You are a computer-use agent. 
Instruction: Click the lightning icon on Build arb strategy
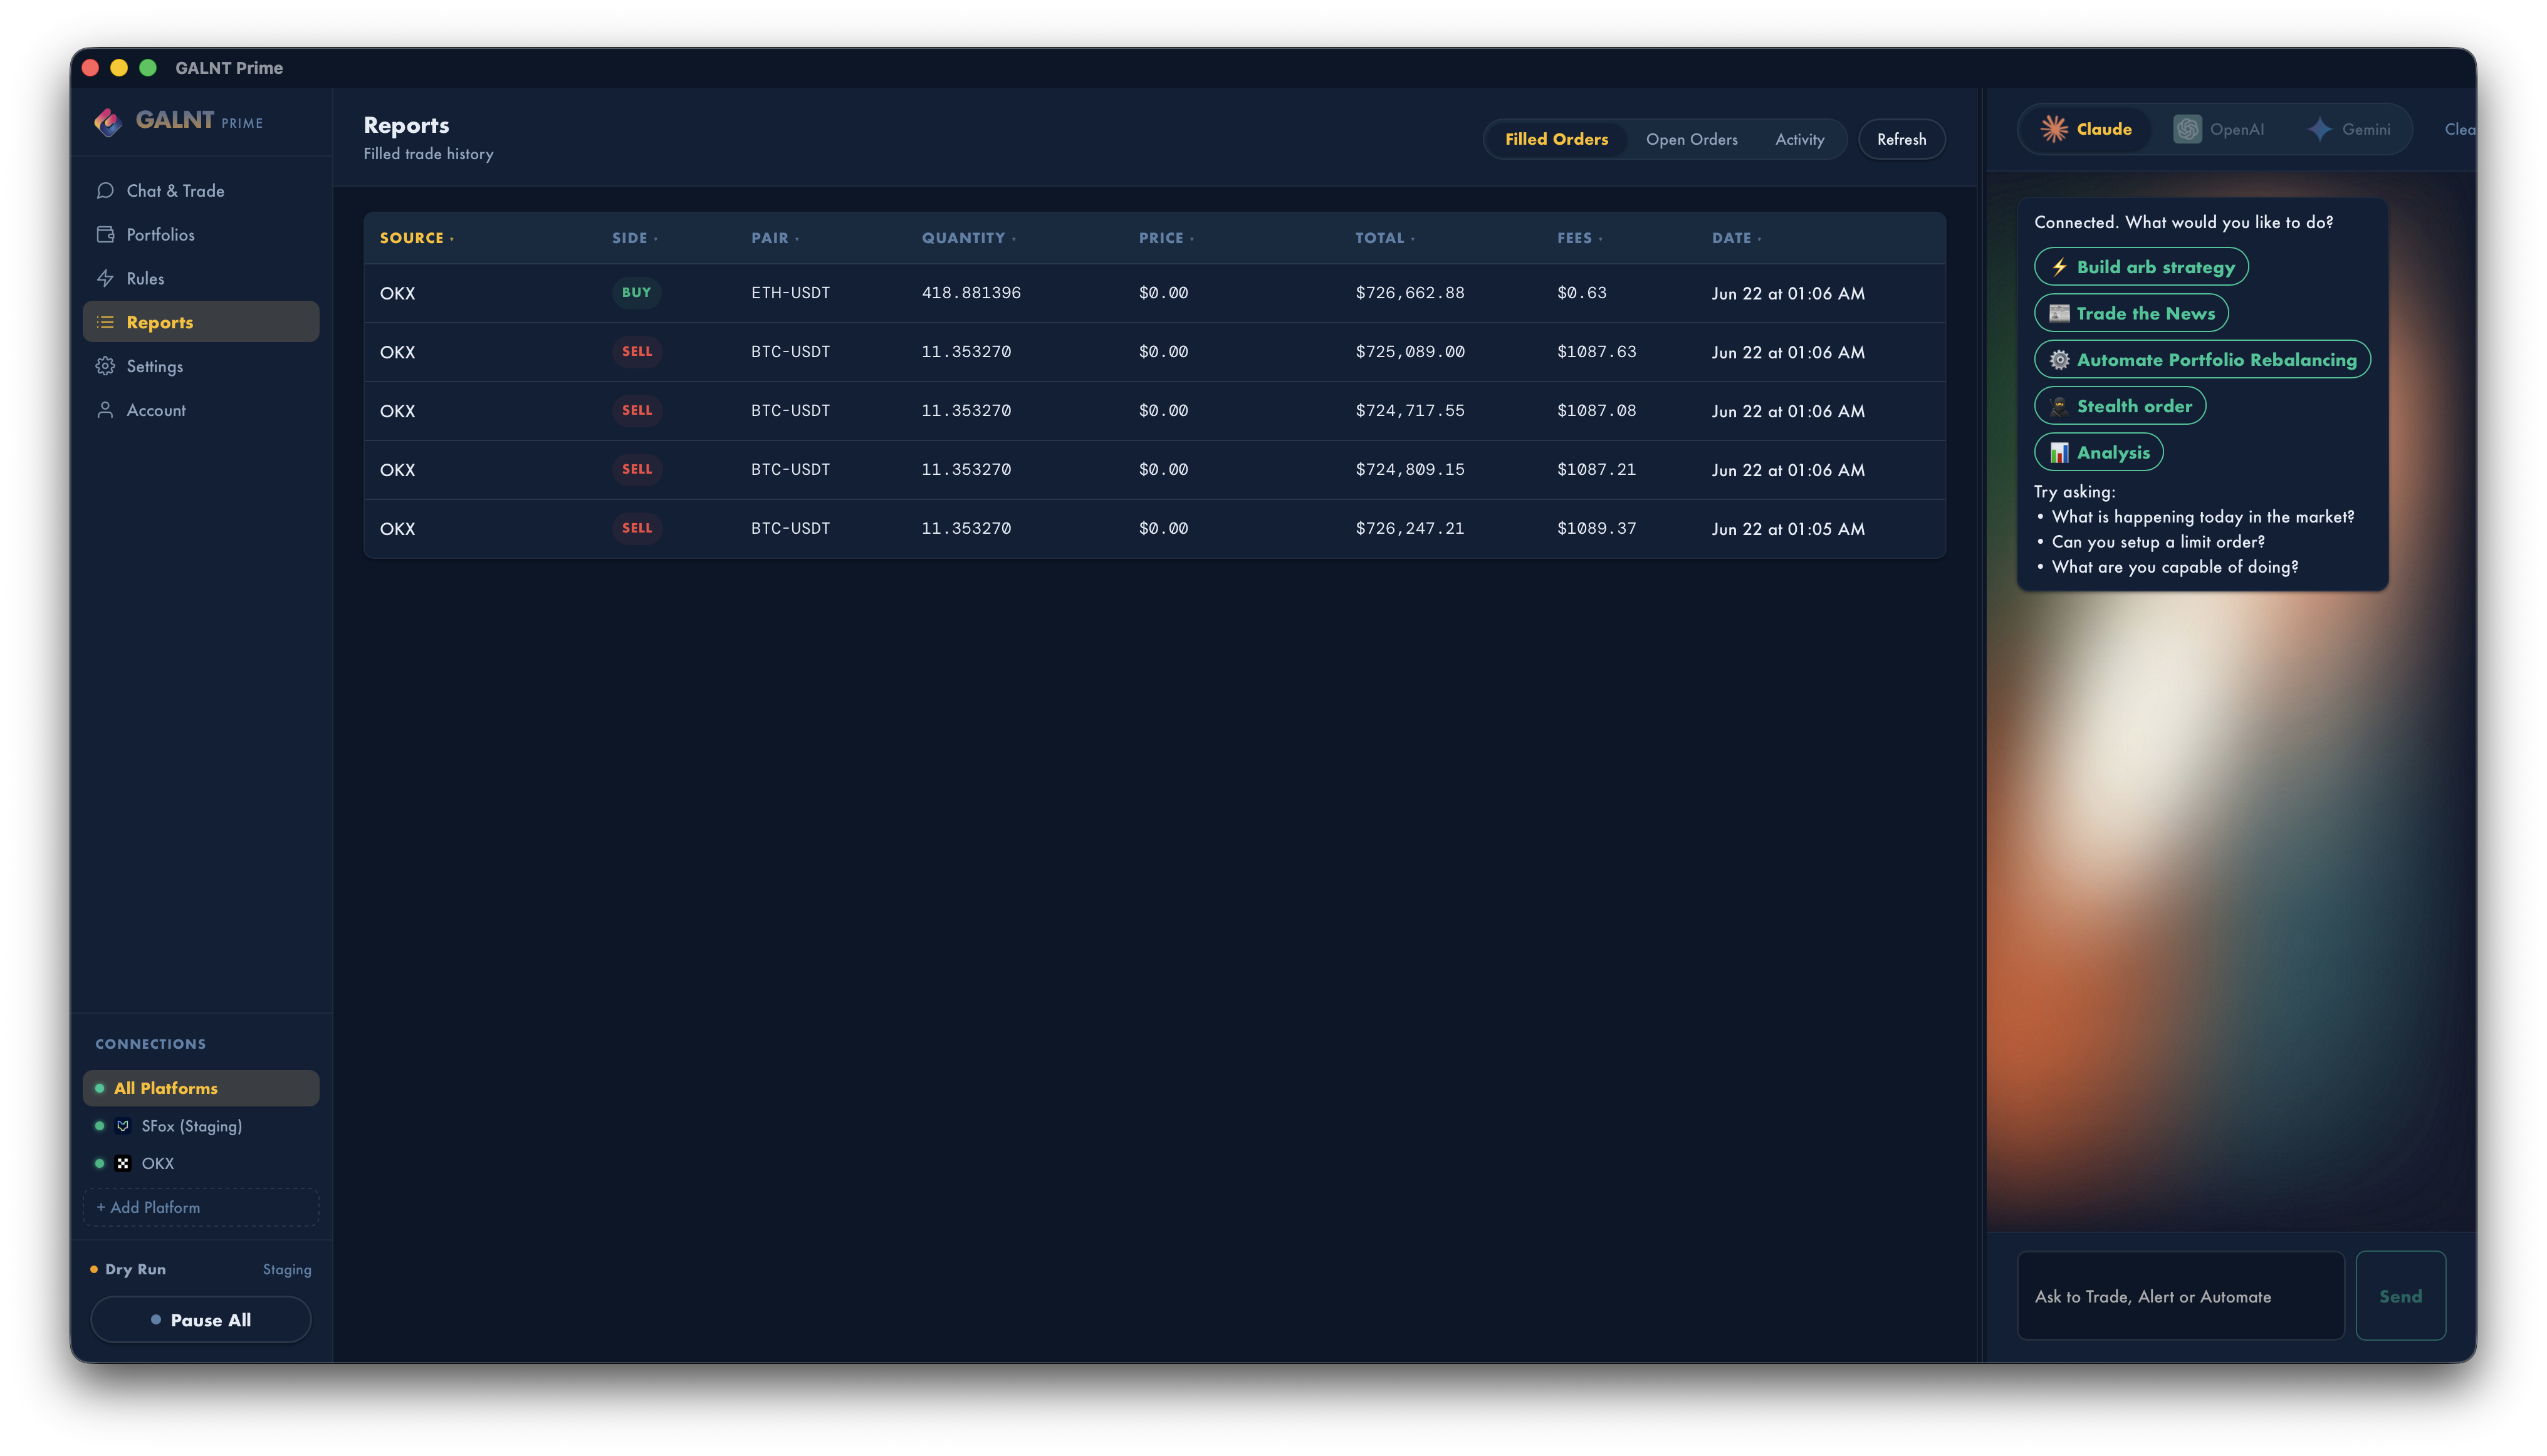(x=2059, y=267)
